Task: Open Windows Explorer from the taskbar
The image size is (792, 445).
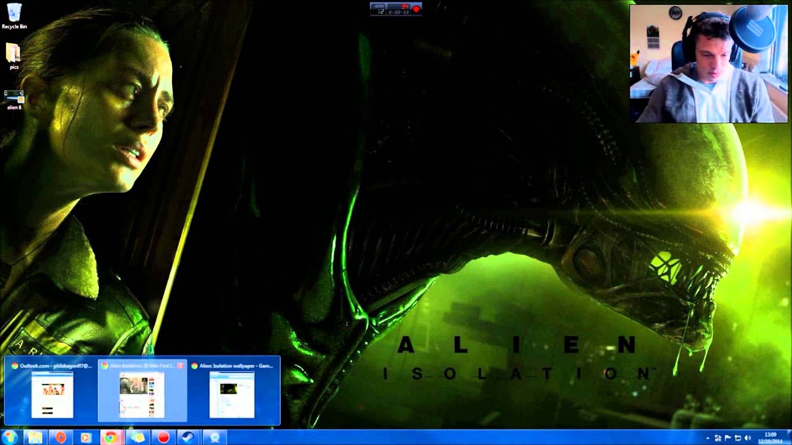Action: [x=35, y=438]
